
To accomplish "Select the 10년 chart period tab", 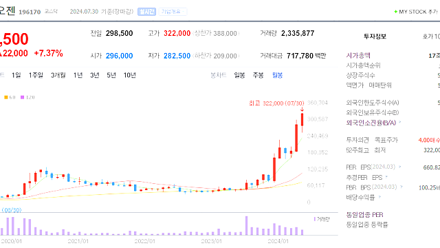I will coord(130,75).
